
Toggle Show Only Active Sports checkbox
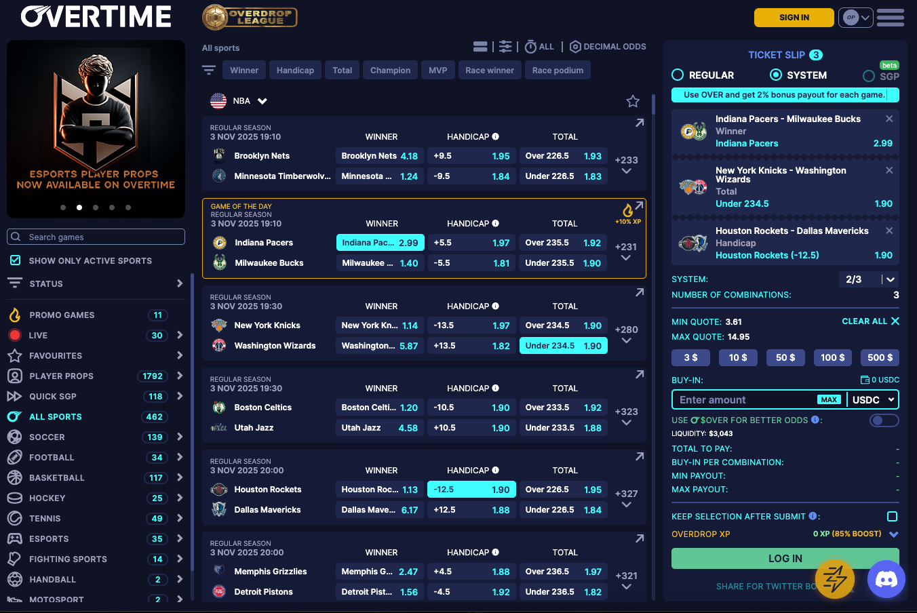click(15, 260)
